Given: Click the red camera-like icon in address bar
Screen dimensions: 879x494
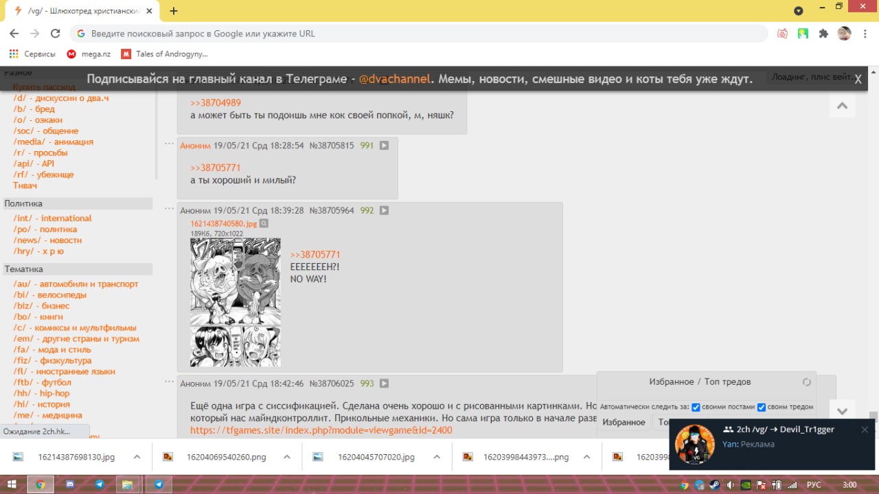Looking at the screenshot, I should click(x=782, y=33).
